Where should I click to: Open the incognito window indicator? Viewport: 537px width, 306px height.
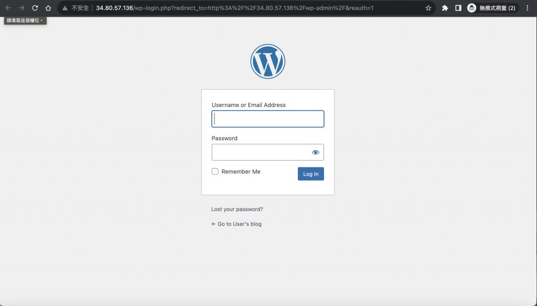coord(493,8)
